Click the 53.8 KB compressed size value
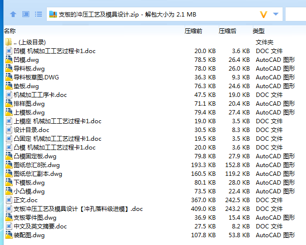 tap(239, 235)
